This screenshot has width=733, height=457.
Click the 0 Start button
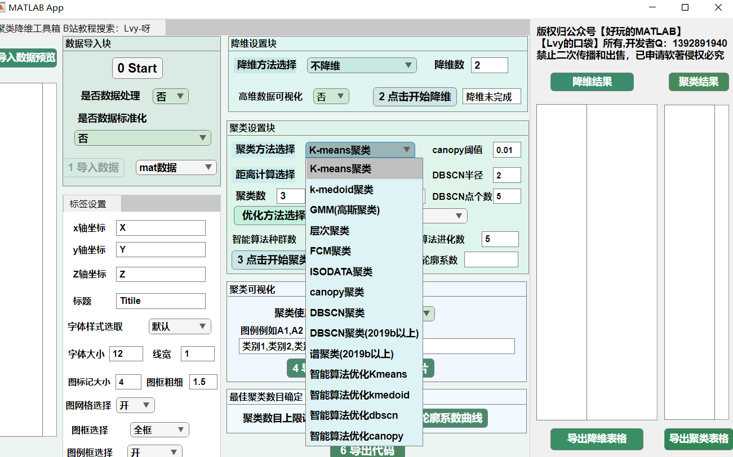137,68
